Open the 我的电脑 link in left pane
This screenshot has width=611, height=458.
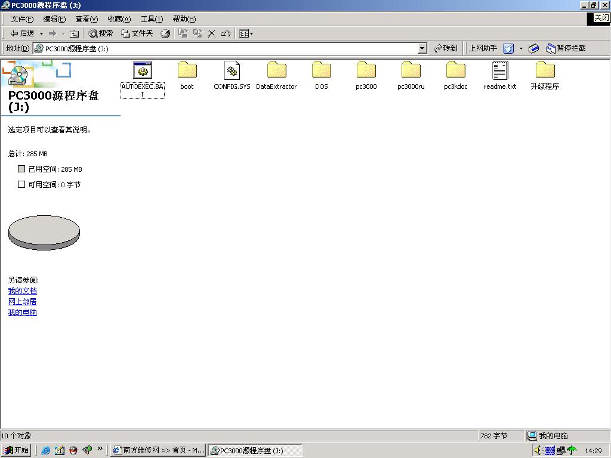pos(23,312)
